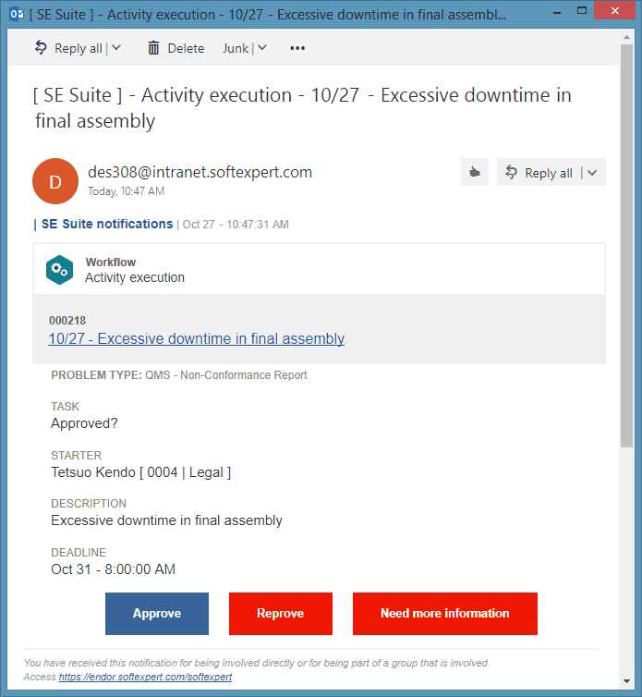Open the 10/27 - Excessive downtime link
The width and height of the screenshot is (642, 697).
(x=197, y=338)
